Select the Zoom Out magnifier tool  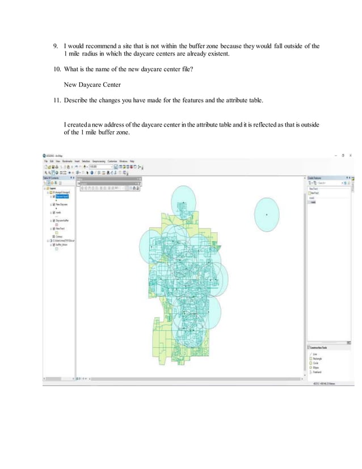click(49, 173)
